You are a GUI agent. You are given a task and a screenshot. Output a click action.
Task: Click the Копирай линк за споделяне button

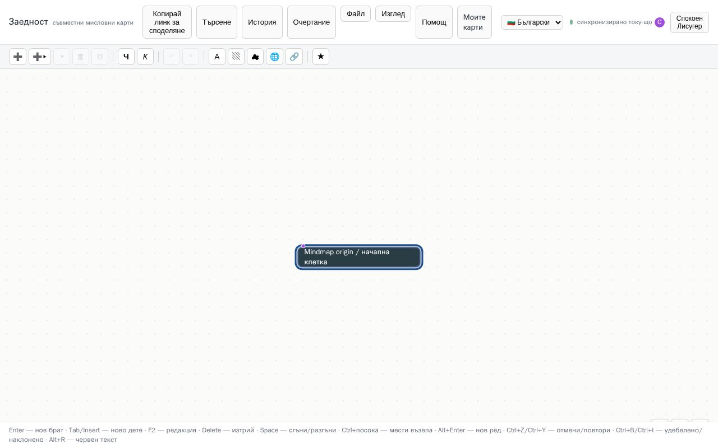167,22
